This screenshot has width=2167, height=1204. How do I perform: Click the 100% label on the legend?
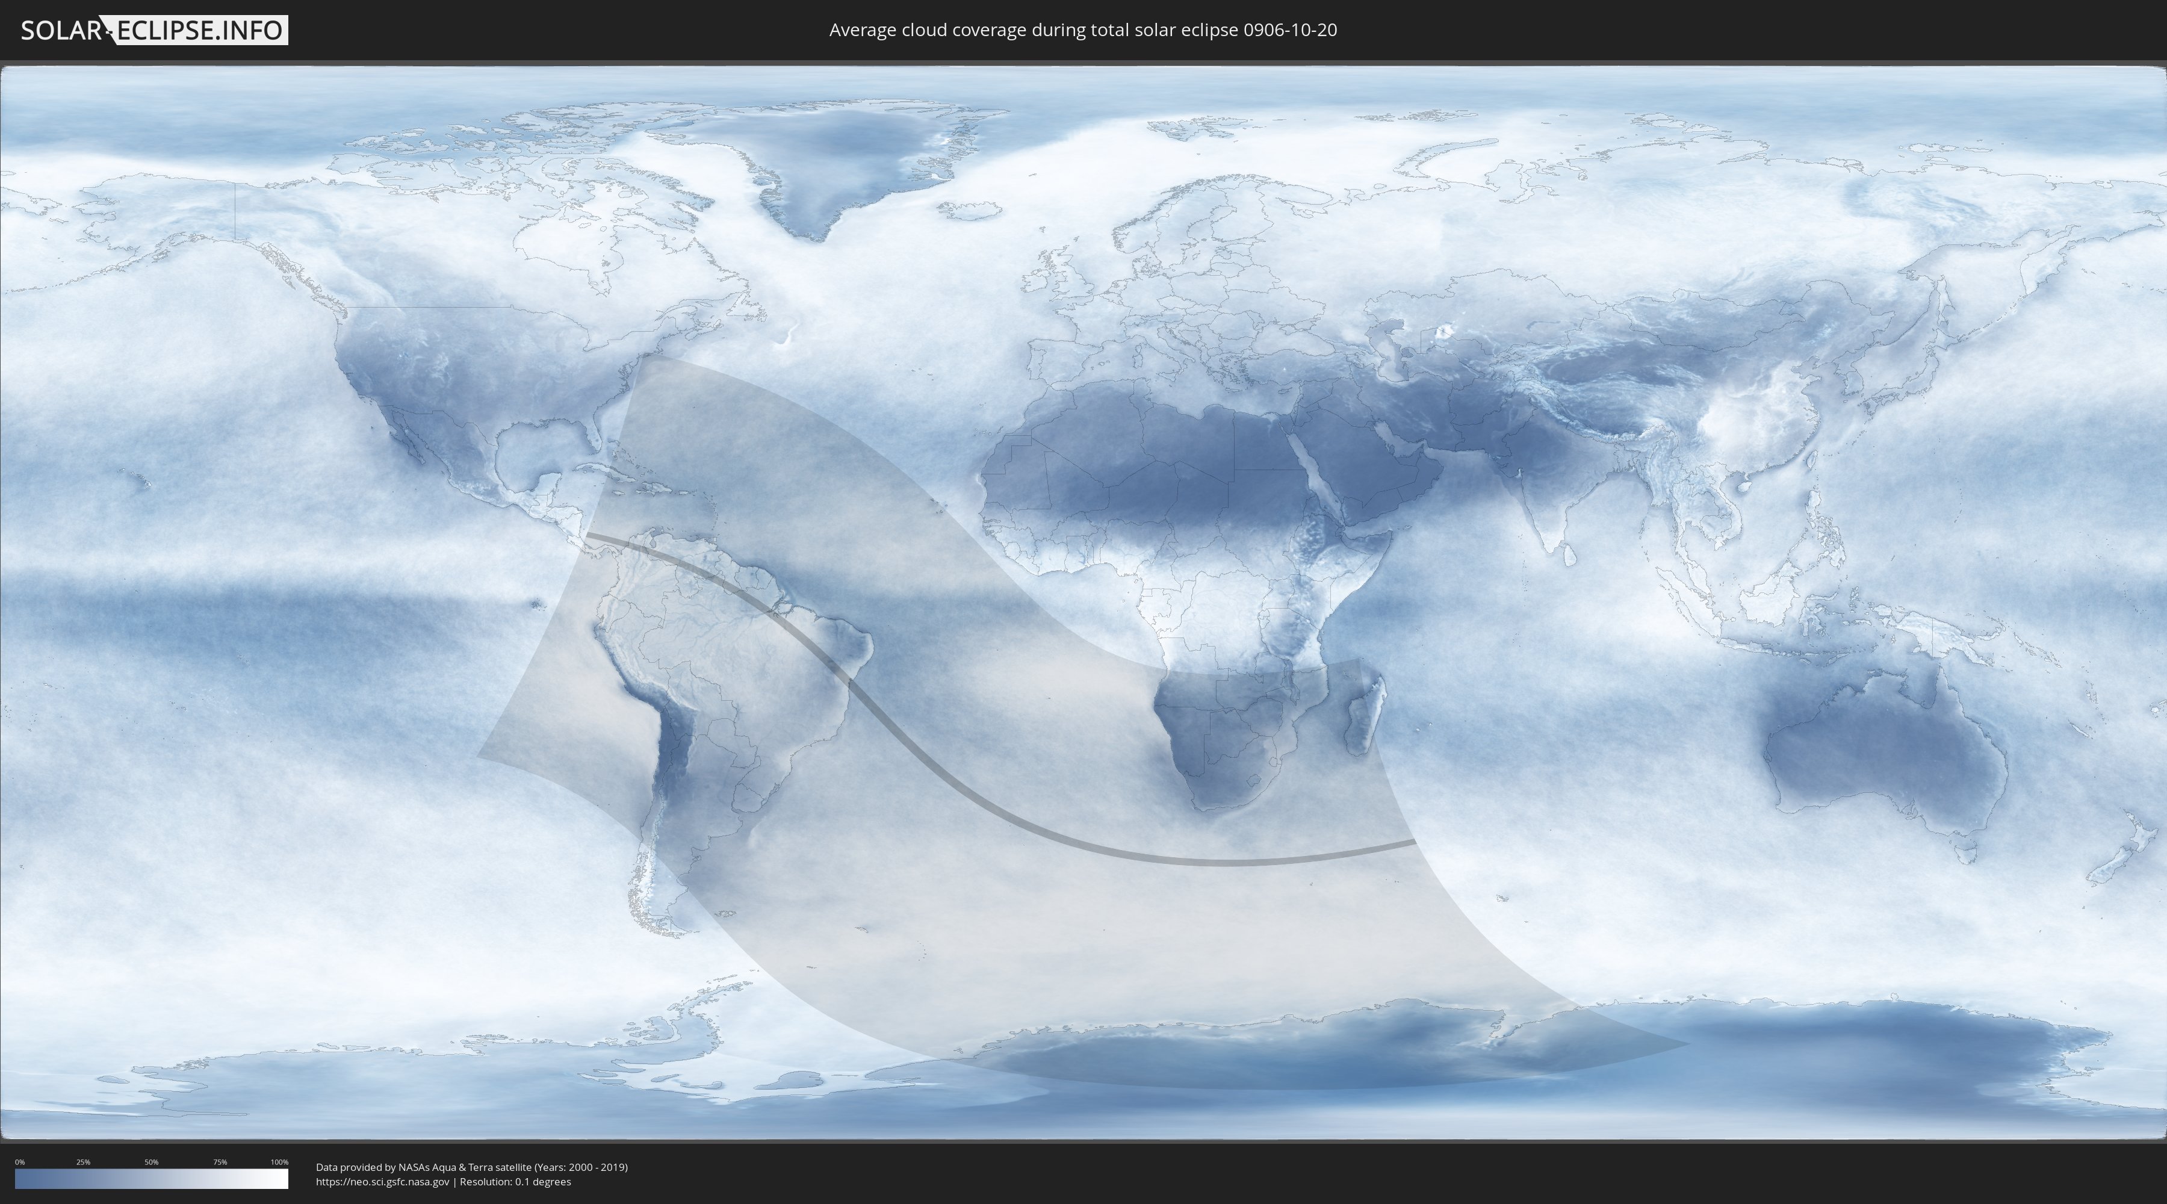point(279,1162)
